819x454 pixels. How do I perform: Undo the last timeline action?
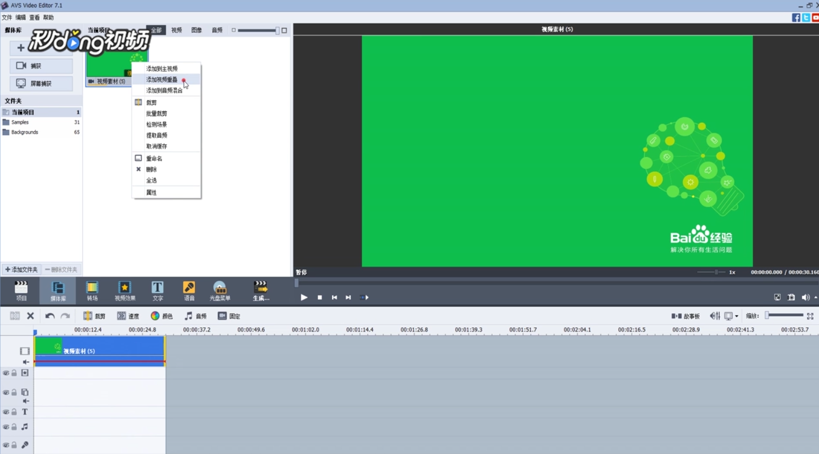tap(50, 316)
